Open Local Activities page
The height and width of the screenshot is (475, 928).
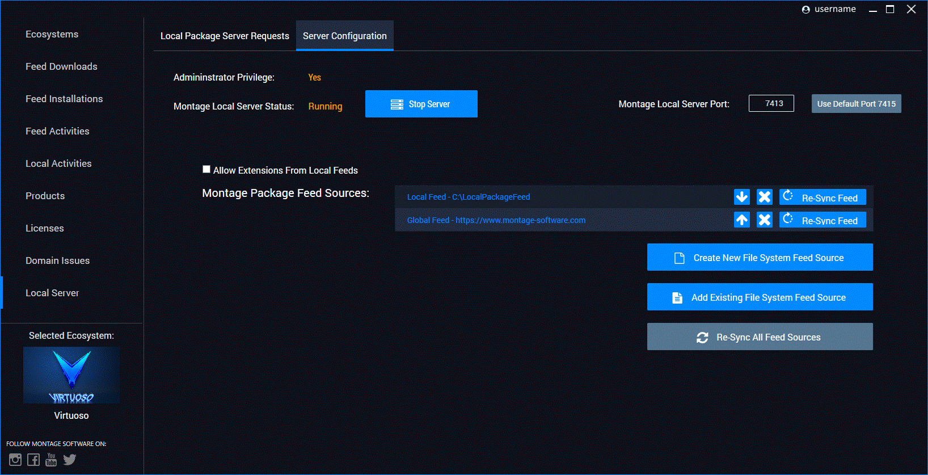click(x=58, y=163)
